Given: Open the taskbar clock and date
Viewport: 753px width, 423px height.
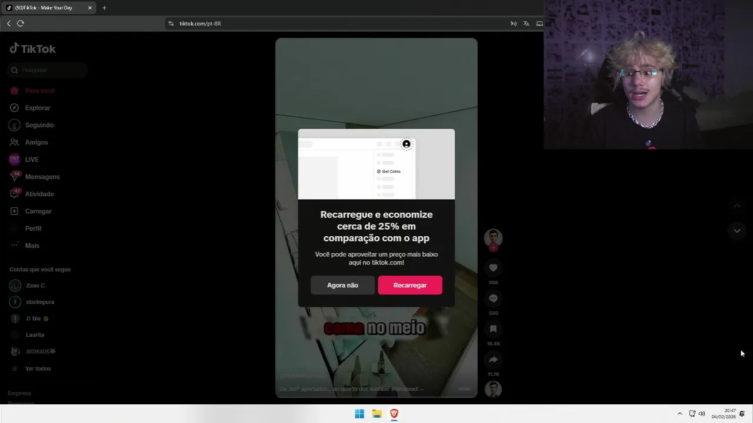Looking at the screenshot, I should coord(724,414).
